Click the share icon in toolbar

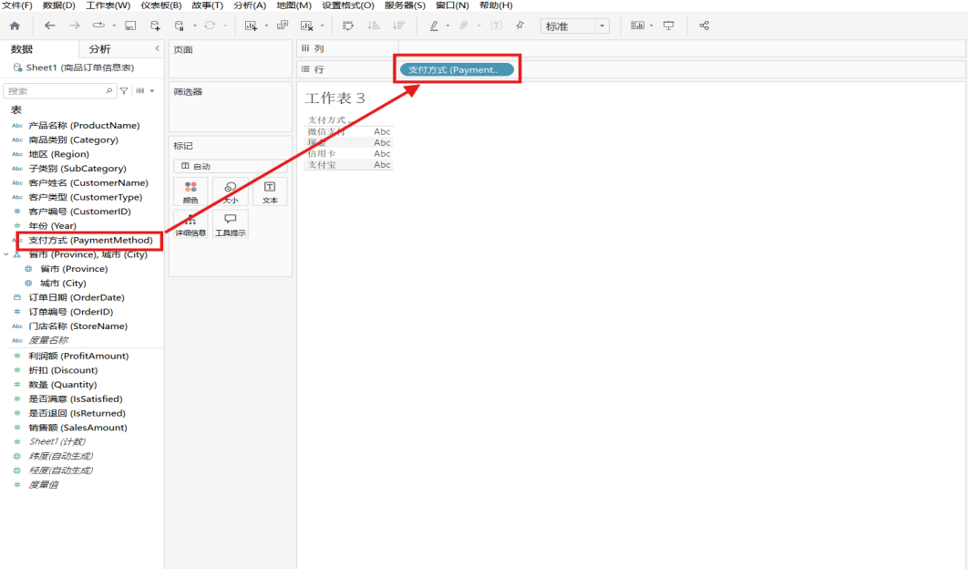pyautogui.click(x=704, y=26)
